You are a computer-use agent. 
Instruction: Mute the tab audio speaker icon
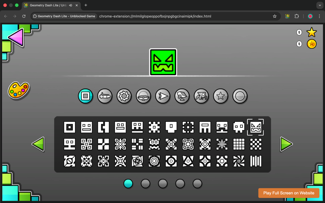(x=71, y=5)
